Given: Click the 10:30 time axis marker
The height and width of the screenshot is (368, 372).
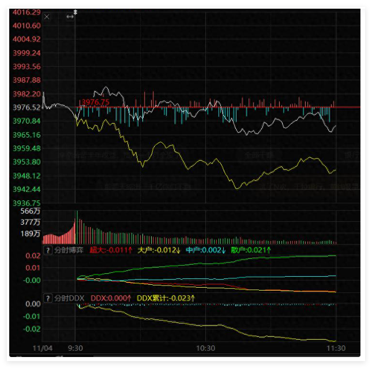Looking at the screenshot, I should point(205,348).
